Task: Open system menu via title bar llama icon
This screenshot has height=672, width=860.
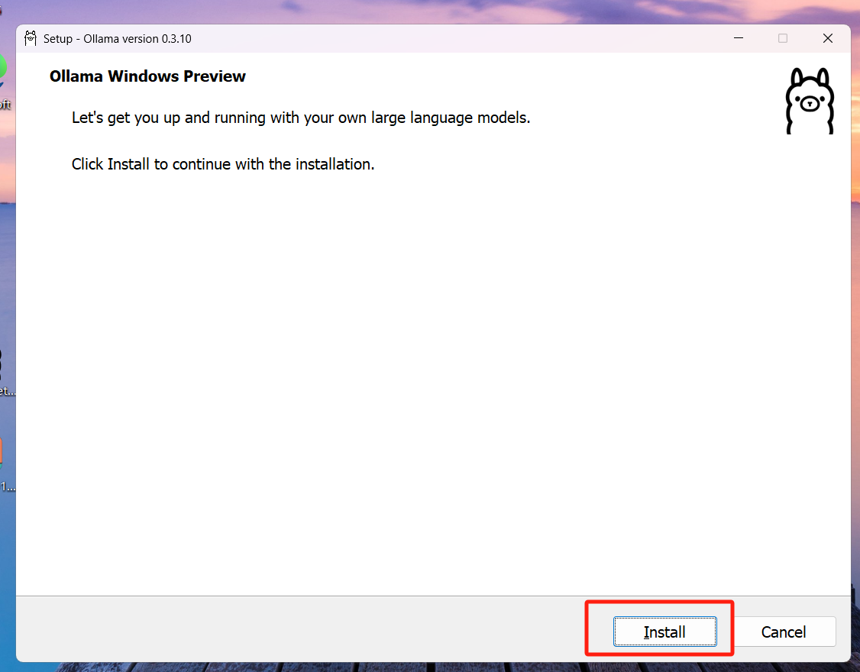Action: pyautogui.click(x=31, y=38)
